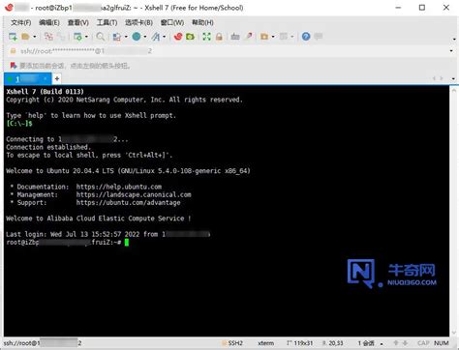Click the New Session icon in toolbar
Image resolution: width=459 pixels, height=350 pixels.
(x=13, y=37)
